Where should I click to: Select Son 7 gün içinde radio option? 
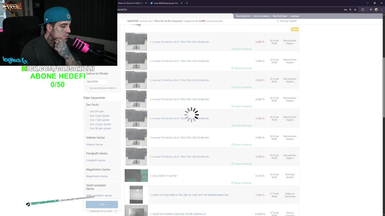88,120
